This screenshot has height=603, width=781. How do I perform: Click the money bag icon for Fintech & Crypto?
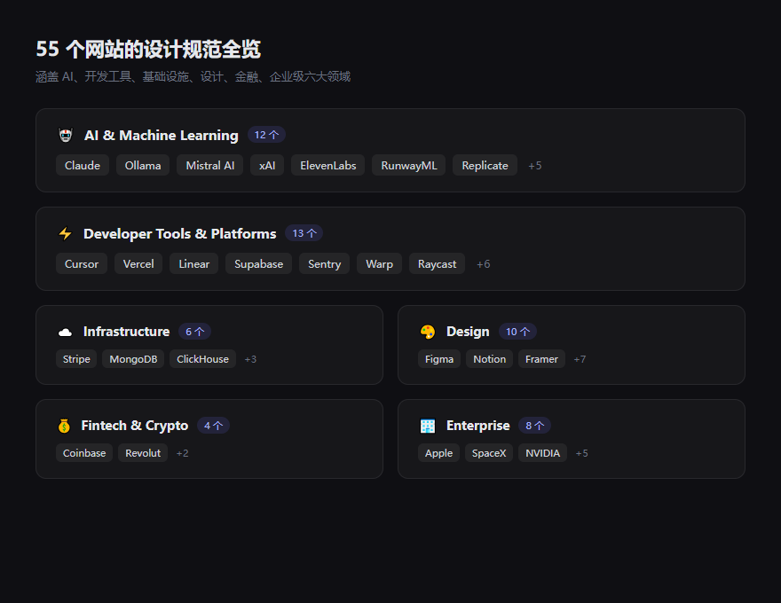click(x=64, y=426)
